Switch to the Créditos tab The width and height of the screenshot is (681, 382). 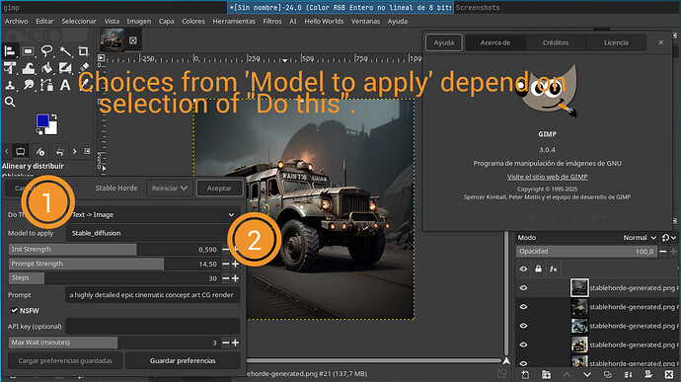(x=556, y=42)
